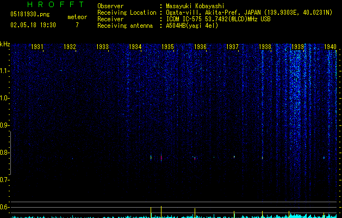Screen dimensions: 342x218
Task: Click the meteor echo just after 1938
Action: coord(263,158)
